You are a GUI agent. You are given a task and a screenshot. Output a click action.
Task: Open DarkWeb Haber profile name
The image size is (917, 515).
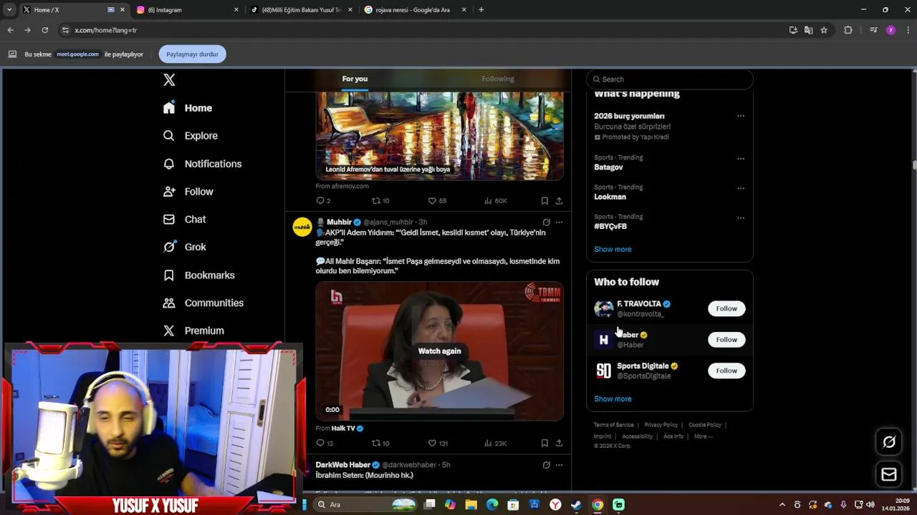coord(343,465)
